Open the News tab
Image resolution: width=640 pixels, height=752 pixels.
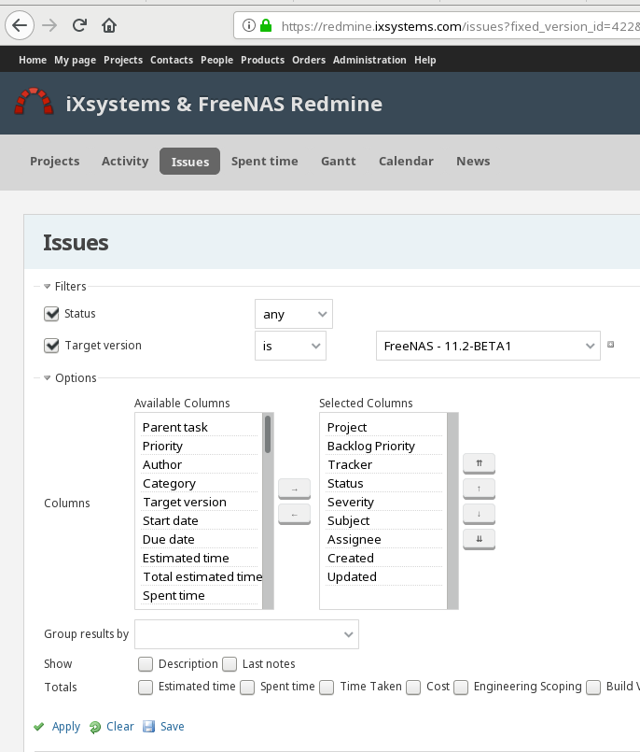[473, 161]
